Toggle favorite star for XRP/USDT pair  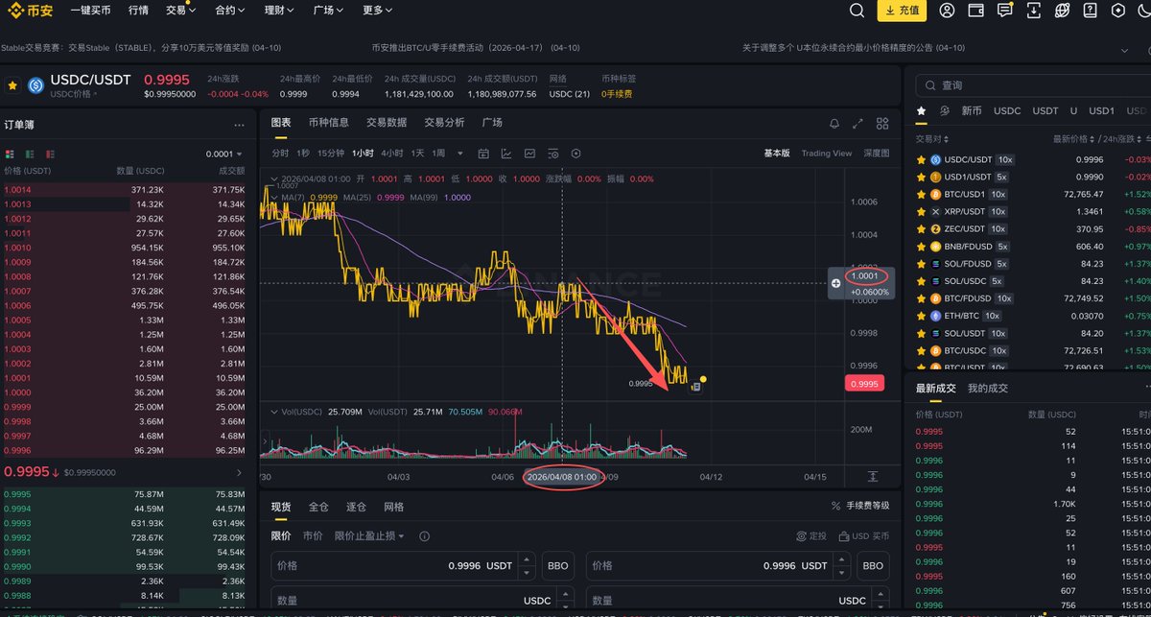[922, 212]
